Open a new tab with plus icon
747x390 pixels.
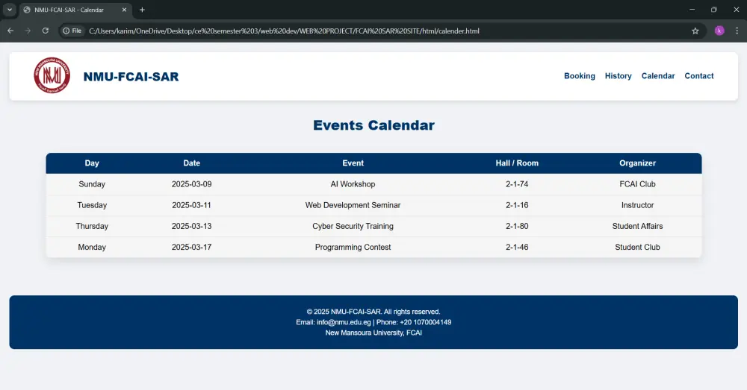pyautogui.click(x=142, y=10)
